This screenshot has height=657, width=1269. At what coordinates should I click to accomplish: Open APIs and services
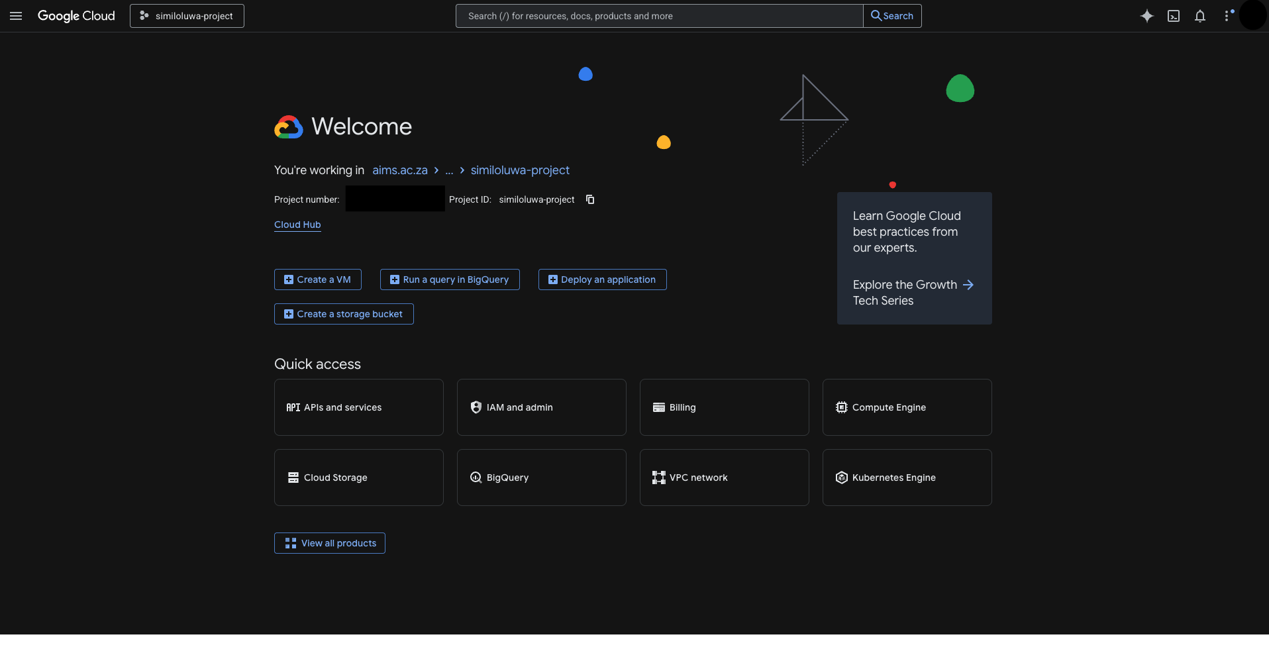(x=358, y=407)
